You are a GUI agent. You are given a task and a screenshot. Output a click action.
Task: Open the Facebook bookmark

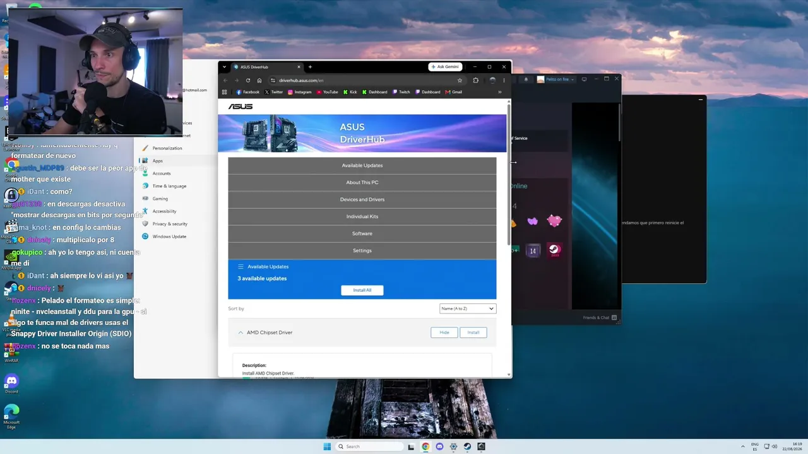click(x=247, y=92)
